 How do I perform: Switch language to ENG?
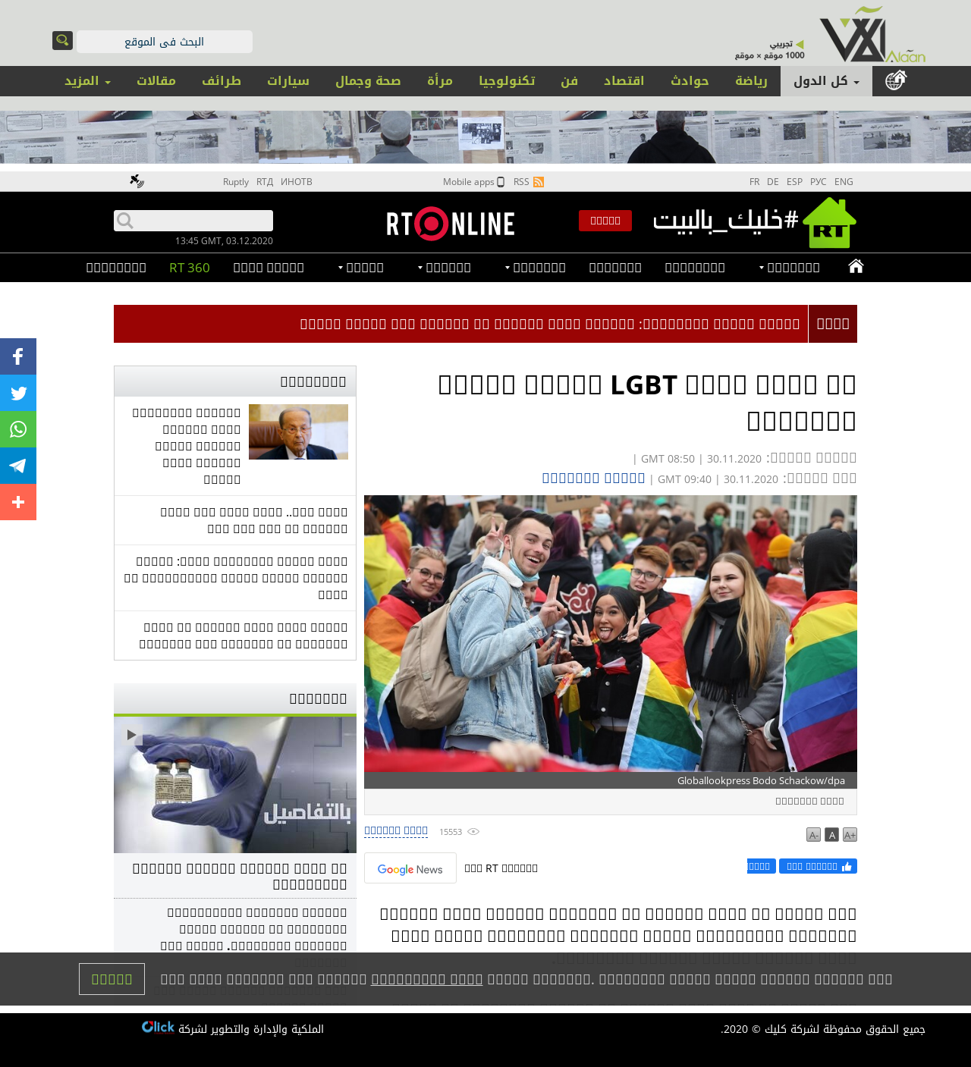(844, 182)
